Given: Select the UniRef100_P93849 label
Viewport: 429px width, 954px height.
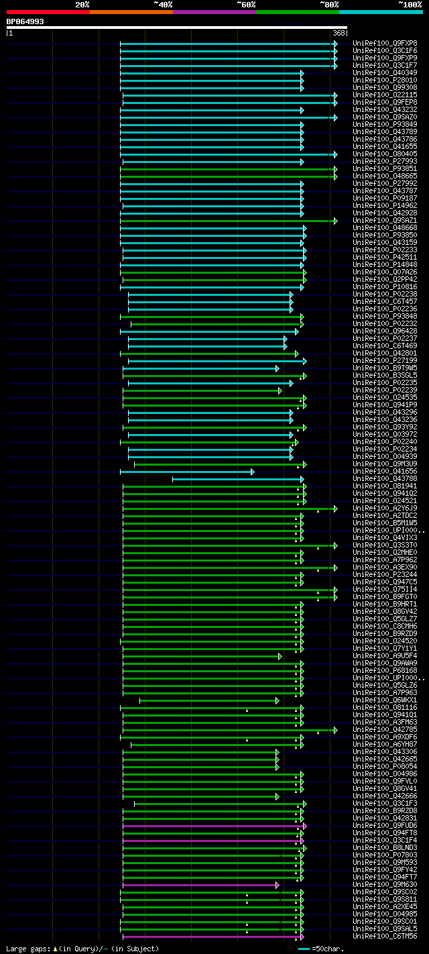Looking at the screenshot, I should pyautogui.click(x=385, y=124).
